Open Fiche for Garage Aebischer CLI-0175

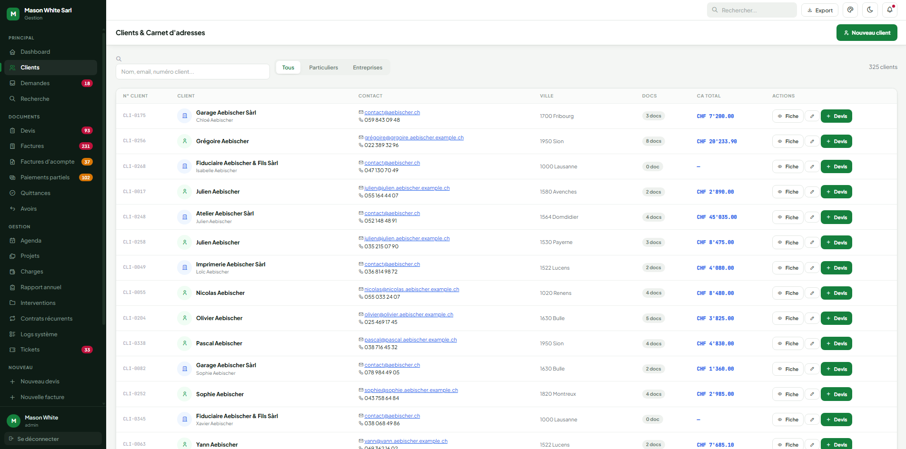[x=787, y=116]
